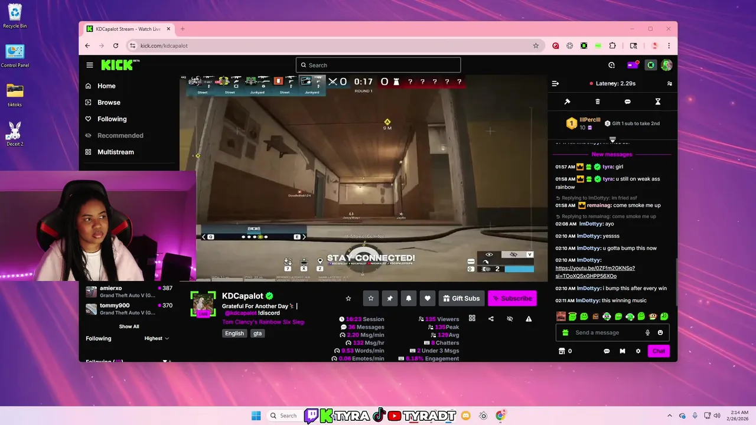Open the profile avatar in Kick header
The image size is (756, 425).
pyautogui.click(x=667, y=65)
